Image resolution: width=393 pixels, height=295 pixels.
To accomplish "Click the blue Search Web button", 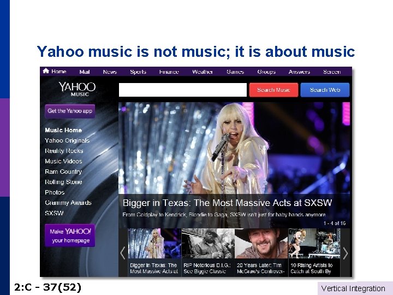I will [325, 90].
